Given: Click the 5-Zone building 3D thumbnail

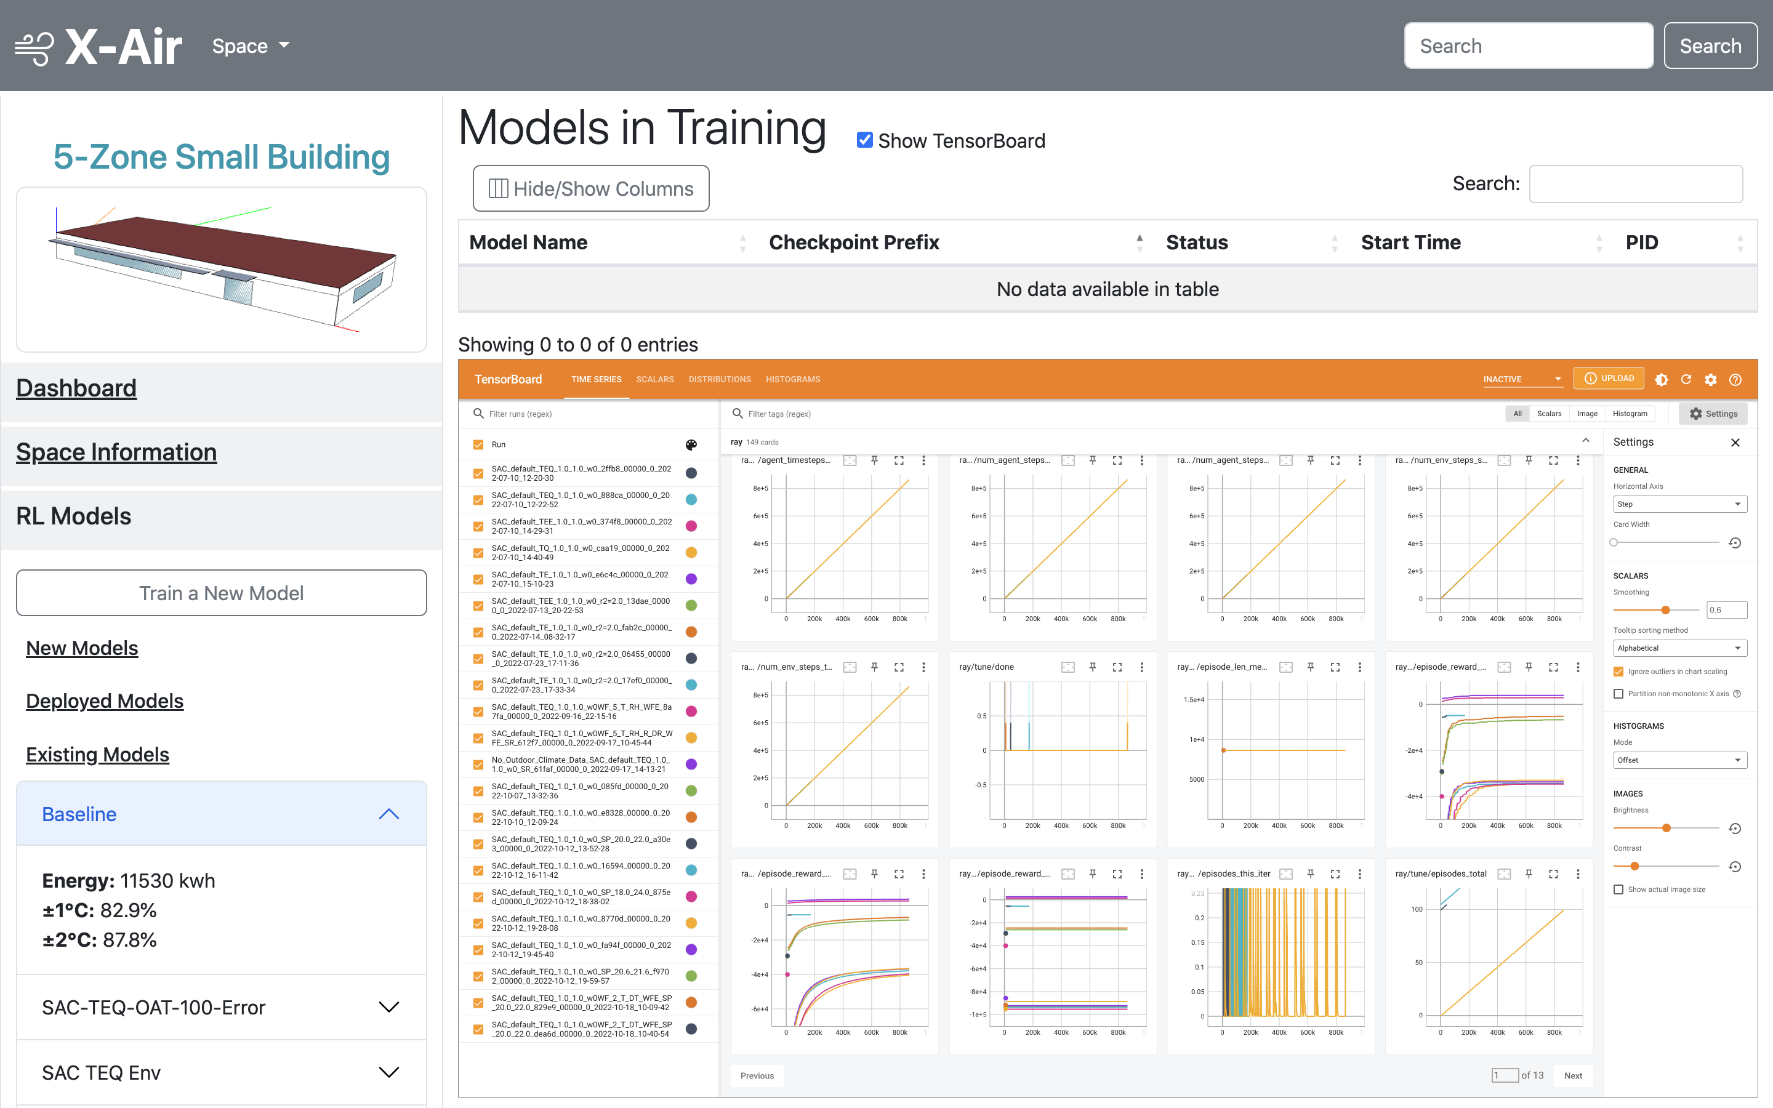Looking at the screenshot, I should (x=221, y=270).
